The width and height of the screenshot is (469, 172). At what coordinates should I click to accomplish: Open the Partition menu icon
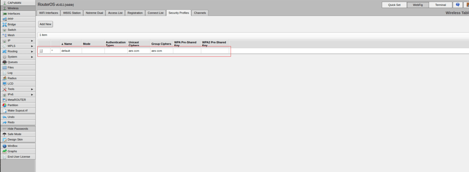click(x=4, y=105)
